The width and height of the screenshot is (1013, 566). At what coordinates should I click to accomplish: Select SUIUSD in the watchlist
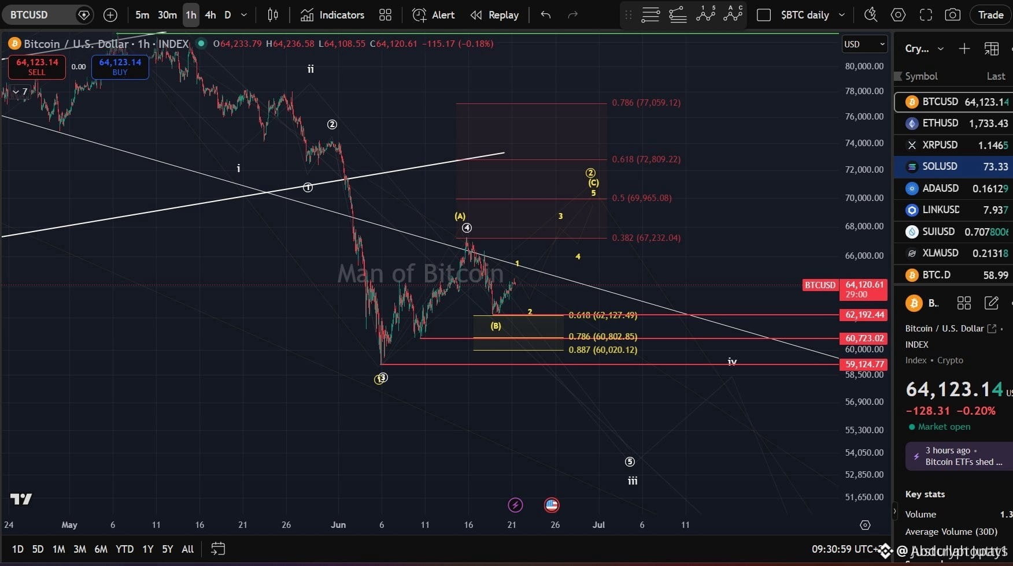click(x=953, y=232)
